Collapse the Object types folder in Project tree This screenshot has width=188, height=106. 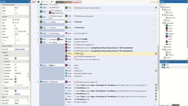coord(163,23)
